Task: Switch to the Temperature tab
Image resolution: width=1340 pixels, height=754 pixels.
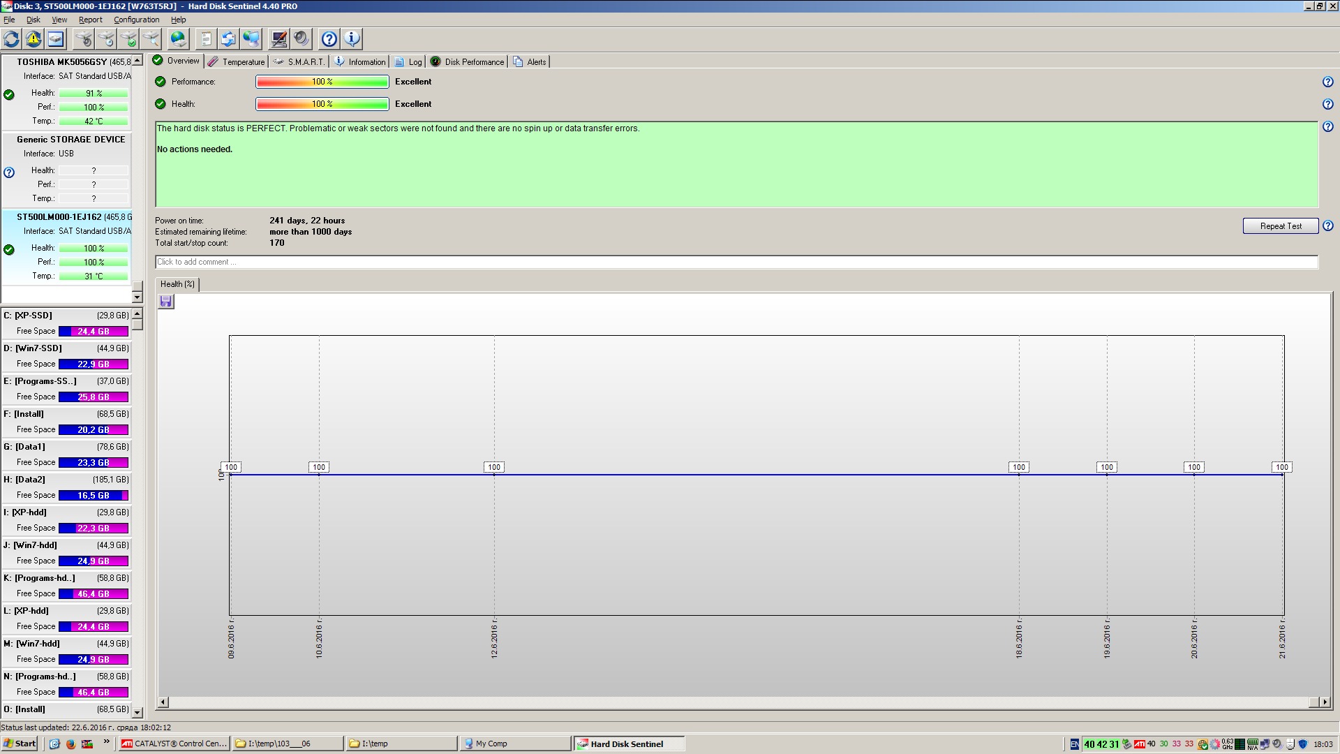Action: coord(237,61)
